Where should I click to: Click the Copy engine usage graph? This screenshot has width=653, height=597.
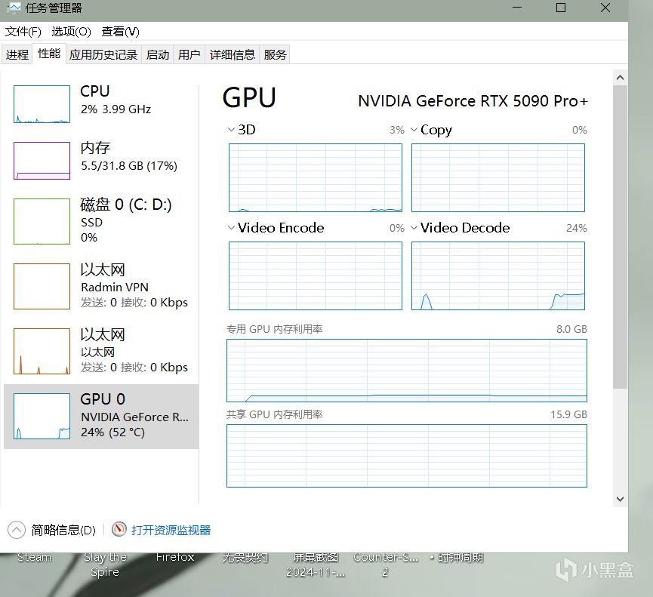tap(498, 178)
